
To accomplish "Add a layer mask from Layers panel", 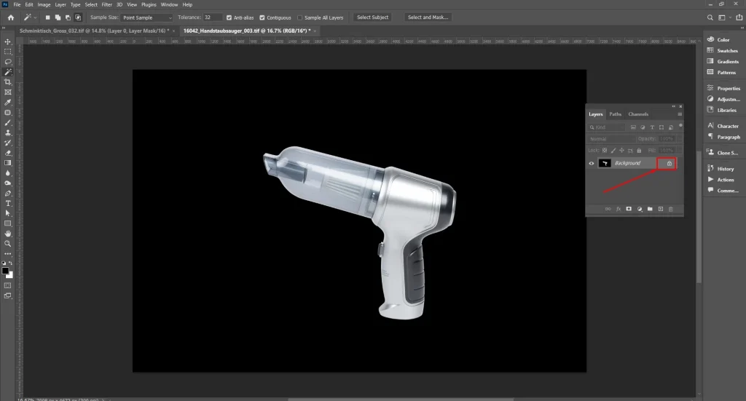I will [x=628, y=209].
